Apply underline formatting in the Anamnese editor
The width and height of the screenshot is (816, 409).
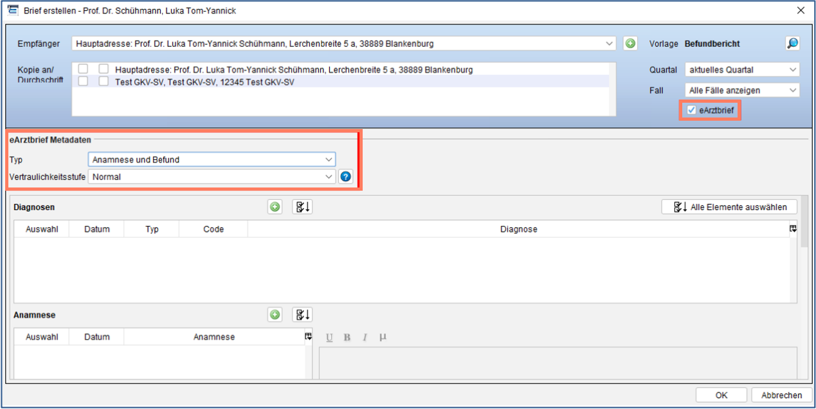point(329,338)
